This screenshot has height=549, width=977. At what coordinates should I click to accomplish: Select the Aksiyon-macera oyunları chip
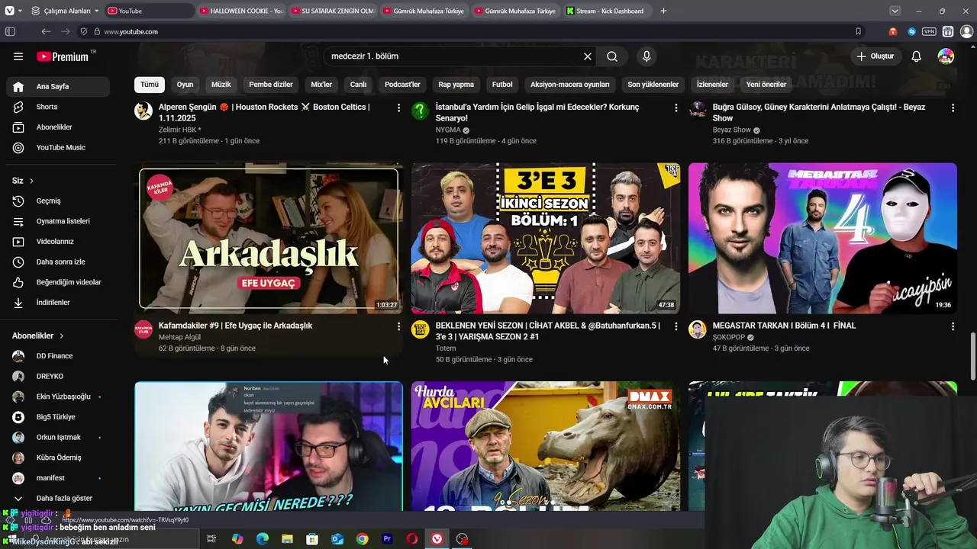point(570,85)
